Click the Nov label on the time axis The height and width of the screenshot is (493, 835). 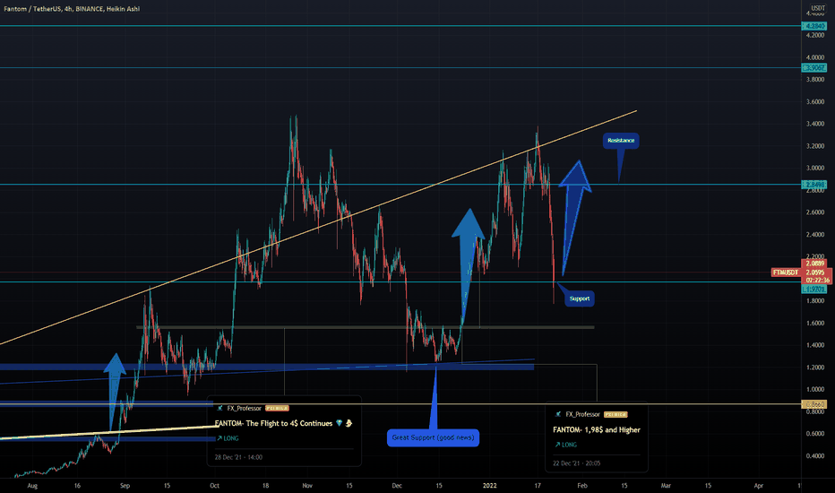click(307, 486)
